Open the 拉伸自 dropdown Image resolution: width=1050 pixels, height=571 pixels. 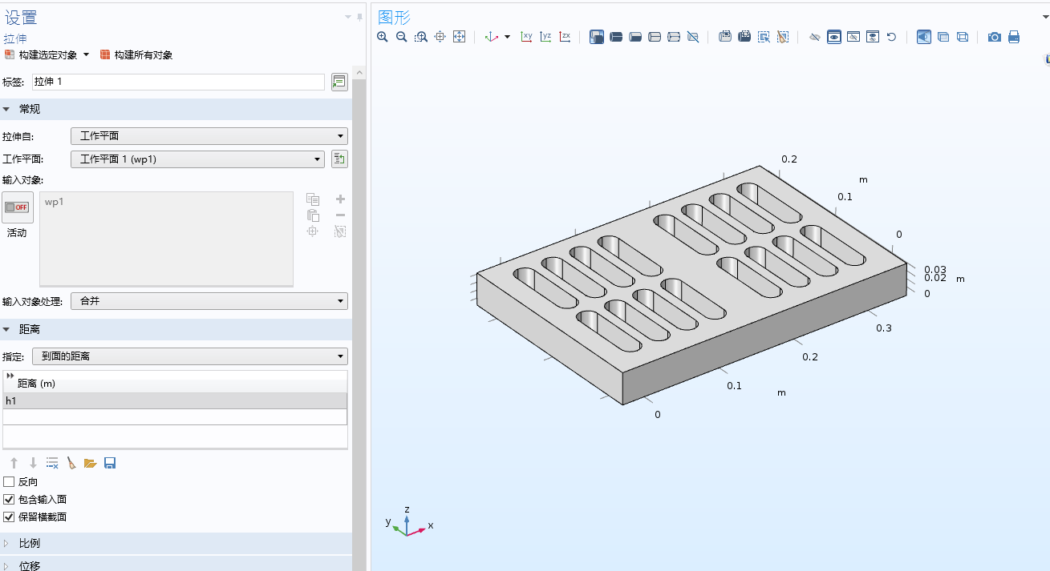209,136
